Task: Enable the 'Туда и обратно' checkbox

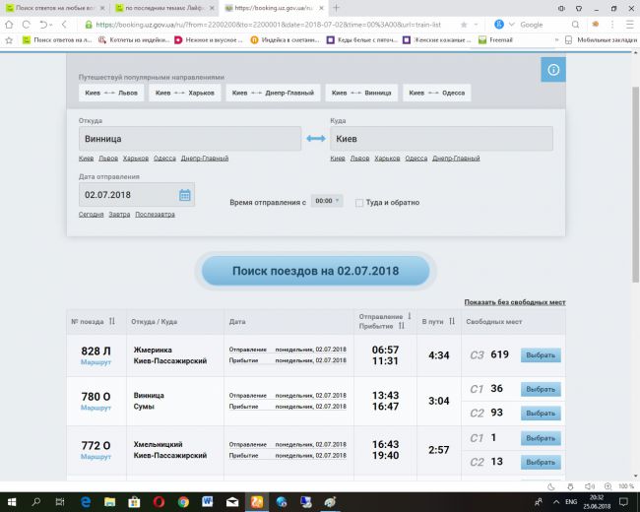Action: pos(359,202)
